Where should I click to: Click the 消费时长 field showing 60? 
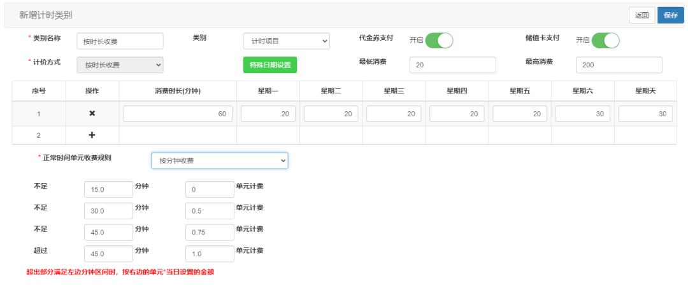pyautogui.click(x=178, y=114)
